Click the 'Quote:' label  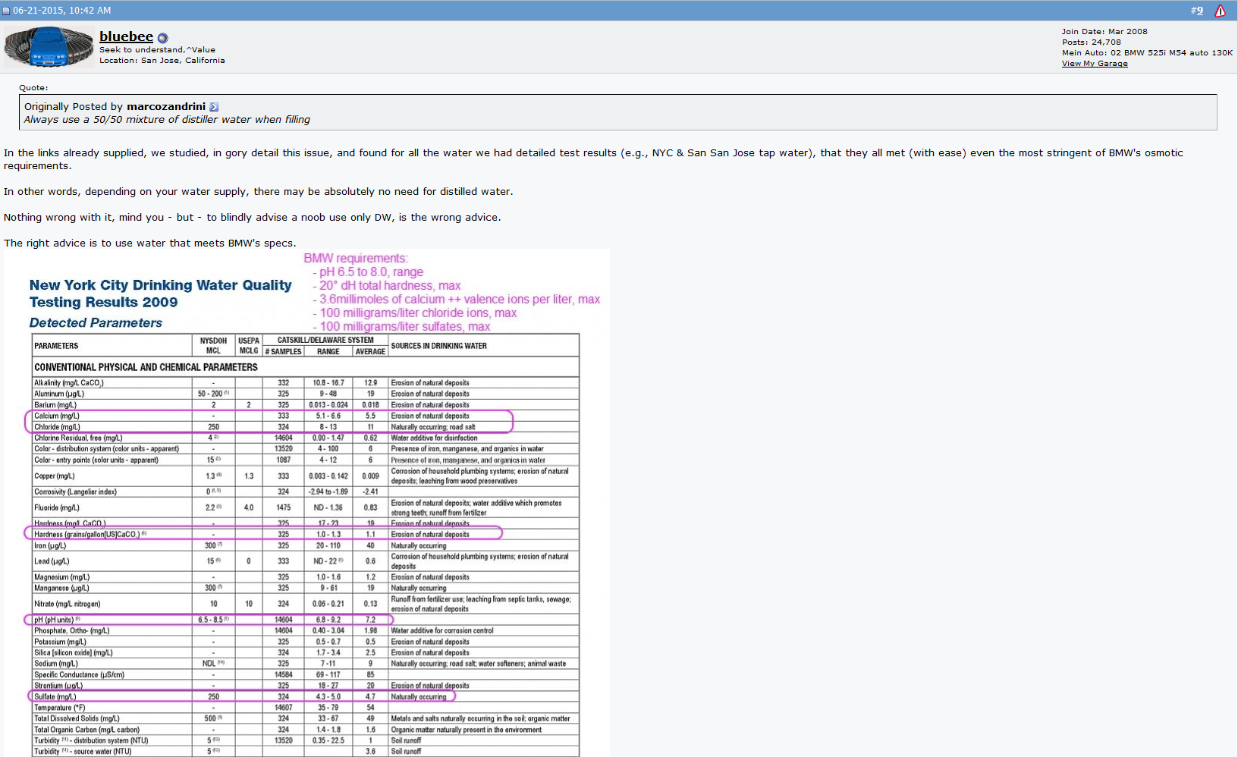click(x=33, y=88)
